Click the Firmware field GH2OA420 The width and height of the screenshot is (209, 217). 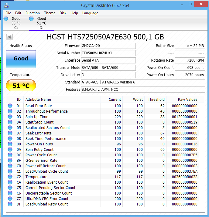[108, 46]
